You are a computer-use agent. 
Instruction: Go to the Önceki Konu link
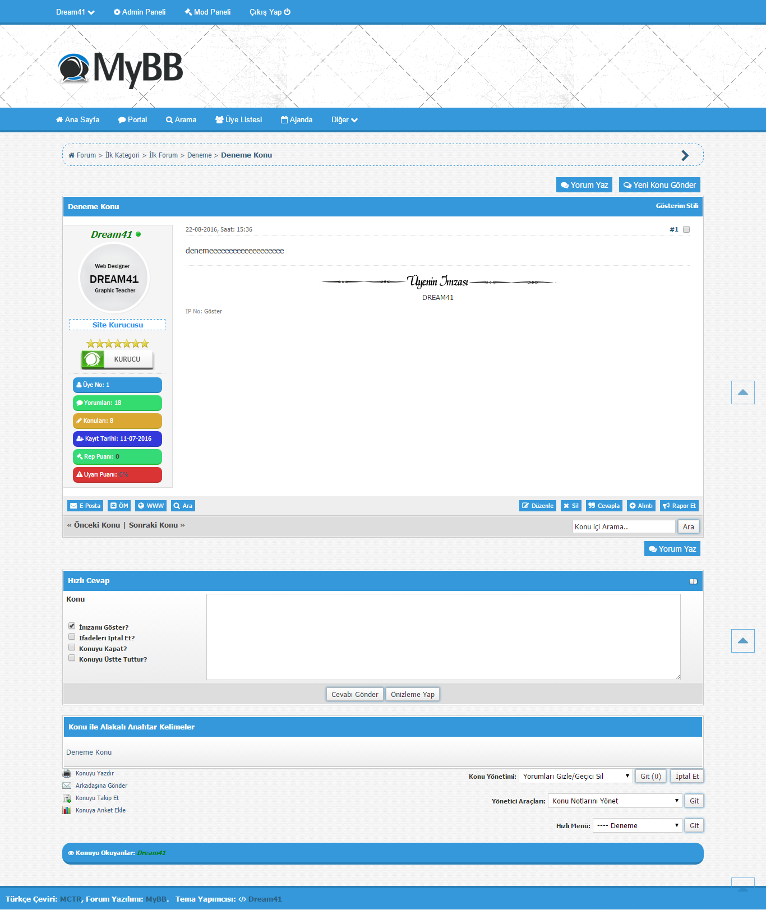tap(97, 525)
